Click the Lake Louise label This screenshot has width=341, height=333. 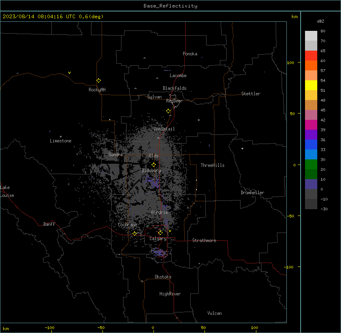[7, 191]
